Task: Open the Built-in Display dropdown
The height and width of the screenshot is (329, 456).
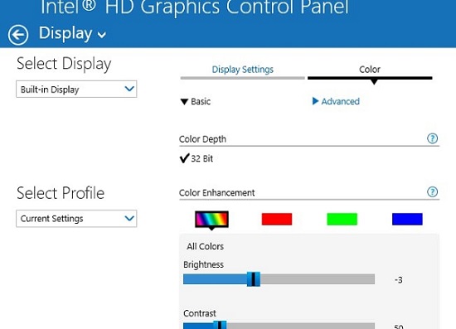Action: click(76, 90)
